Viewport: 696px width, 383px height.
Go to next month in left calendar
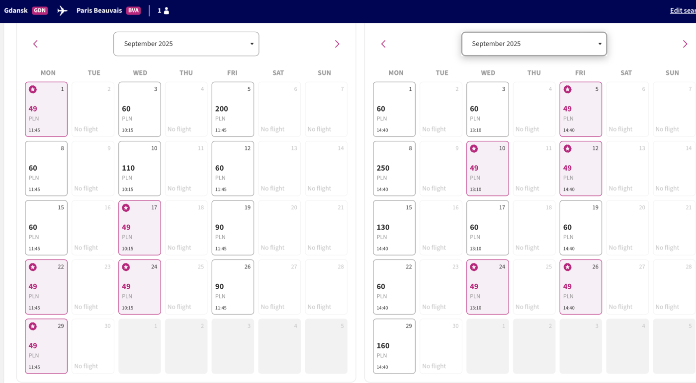tap(337, 44)
